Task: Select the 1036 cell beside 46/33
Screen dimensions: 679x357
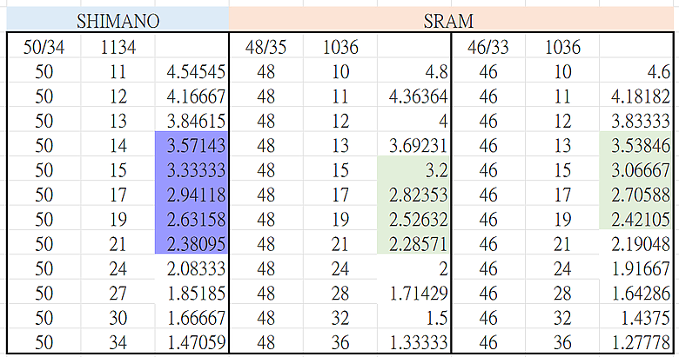Action: pyautogui.click(x=562, y=46)
